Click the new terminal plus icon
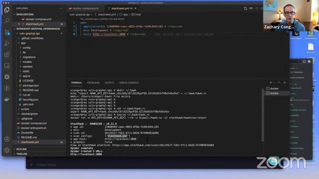This screenshot has height=179, width=319. [x=271, y=83]
